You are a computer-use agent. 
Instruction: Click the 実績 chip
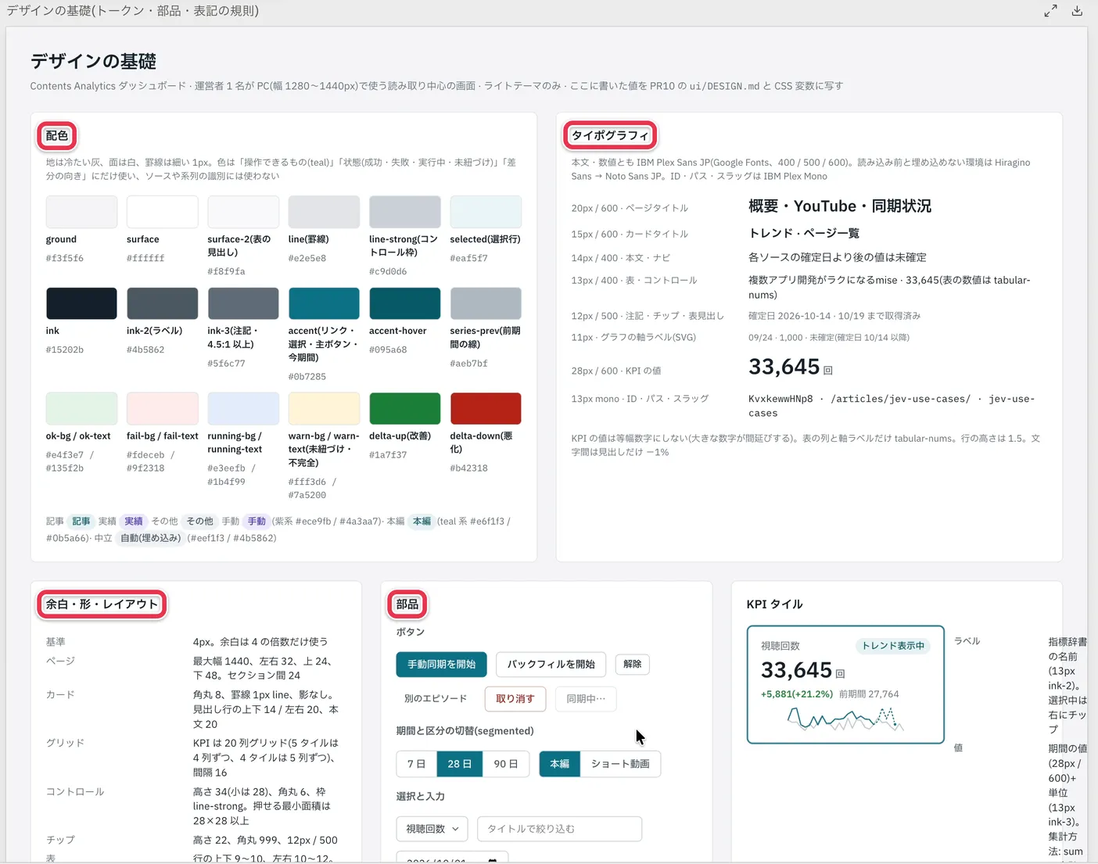tap(134, 522)
